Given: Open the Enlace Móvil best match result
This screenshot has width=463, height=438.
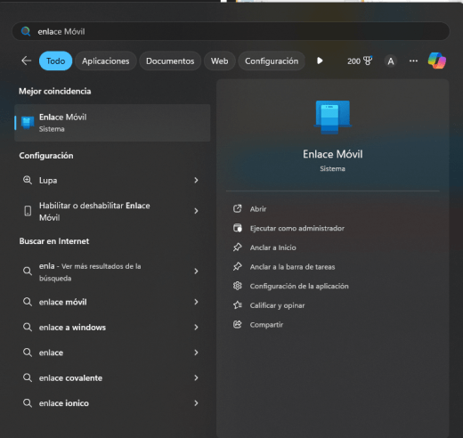Looking at the screenshot, I should 112,123.
